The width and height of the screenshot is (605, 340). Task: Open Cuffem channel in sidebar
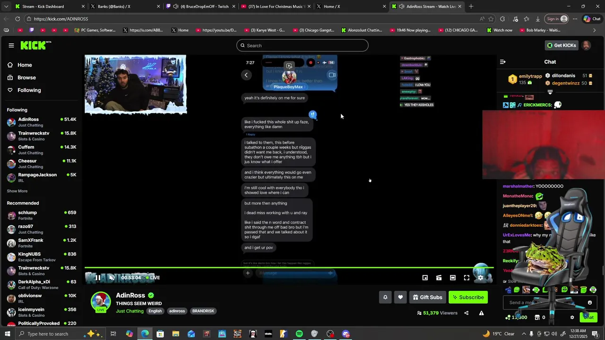pyautogui.click(x=42, y=150)
